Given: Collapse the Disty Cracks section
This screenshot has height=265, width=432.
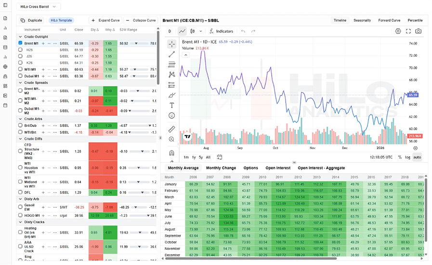Looking at the screenshot, I should (20, 222).
